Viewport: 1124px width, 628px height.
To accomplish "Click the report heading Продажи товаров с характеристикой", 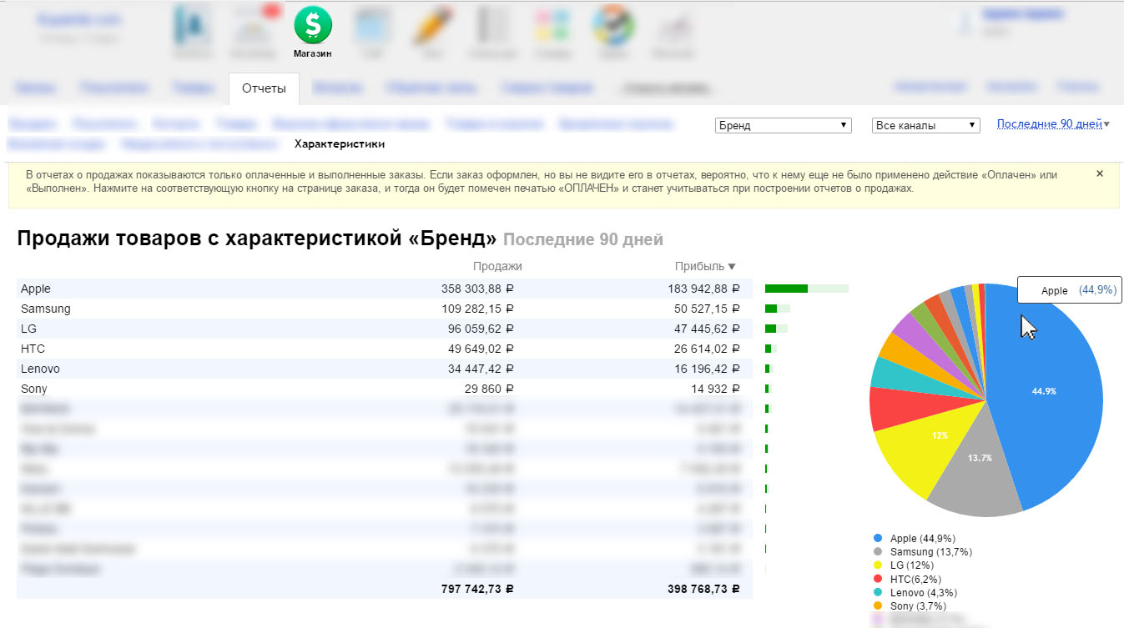I will tap(257, 238).
